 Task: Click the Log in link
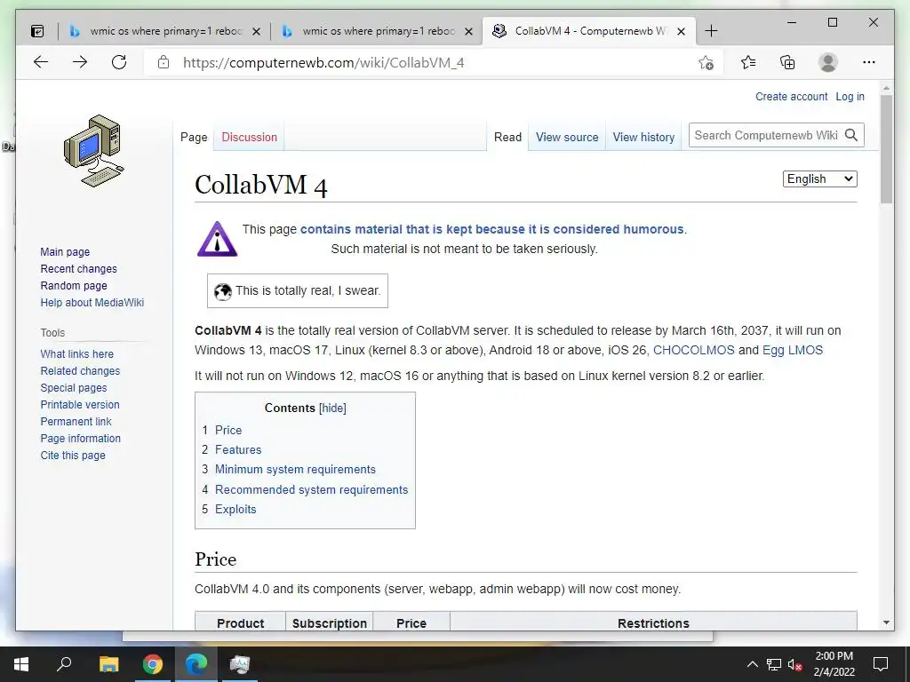click(x=850, y=97)
